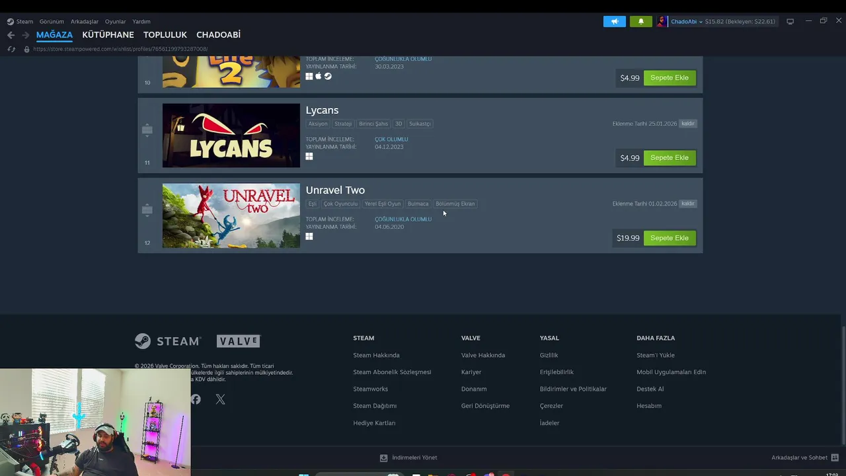Click the back navigation arrow
The width and height of the screenshot is (846, 476).
pos(11,35)
